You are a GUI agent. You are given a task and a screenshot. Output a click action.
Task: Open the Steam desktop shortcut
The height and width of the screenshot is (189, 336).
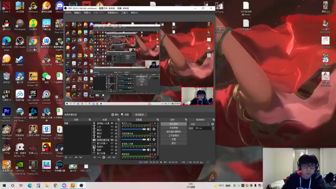(x=20, y=60)
